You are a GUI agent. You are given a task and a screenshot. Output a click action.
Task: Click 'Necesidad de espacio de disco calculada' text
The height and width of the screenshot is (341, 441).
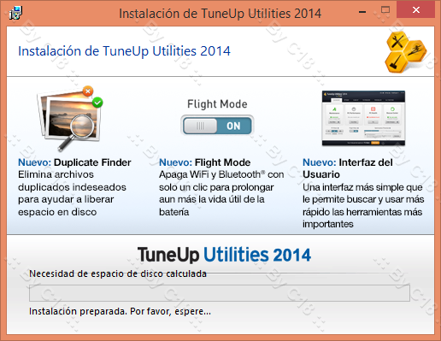pos(118,273)
